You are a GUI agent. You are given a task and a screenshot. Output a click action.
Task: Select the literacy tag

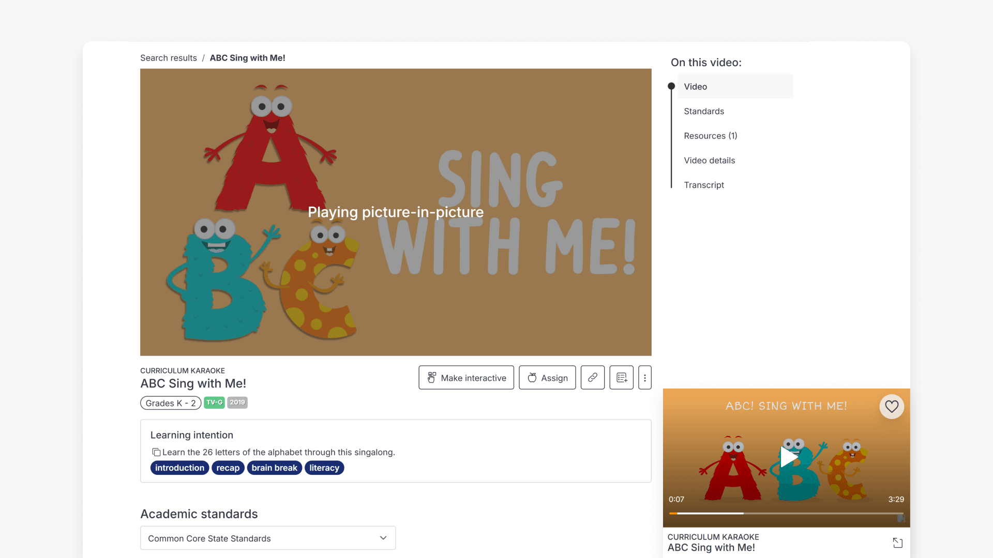coord(324,468)
